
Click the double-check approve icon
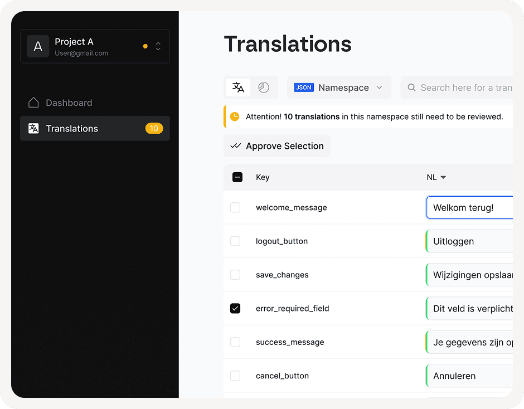click(236, 145)
